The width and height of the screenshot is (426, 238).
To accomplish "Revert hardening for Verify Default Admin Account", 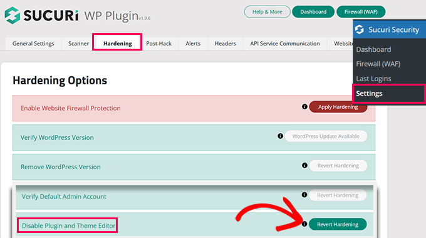I will [338, 196].
